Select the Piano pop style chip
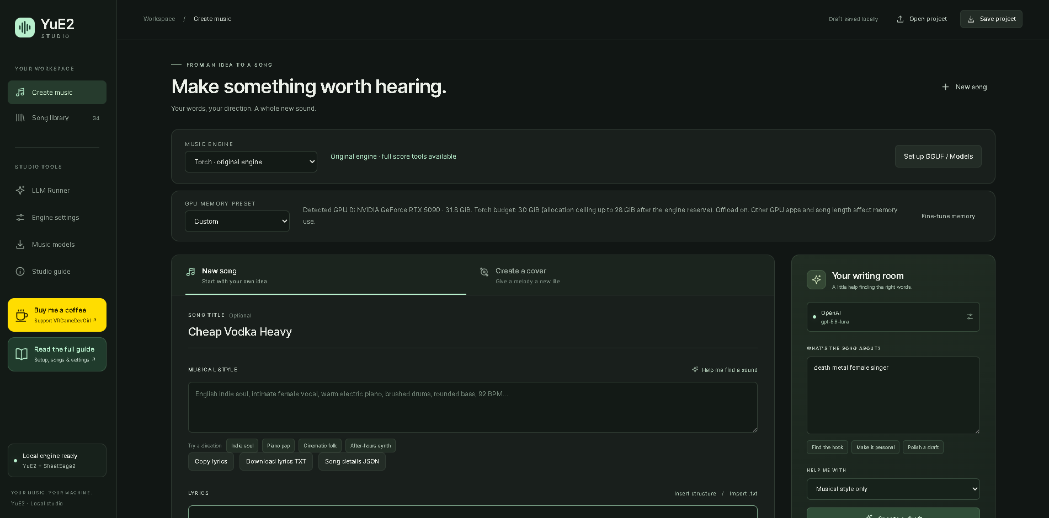1049x518 pixels. click(278, 446)
